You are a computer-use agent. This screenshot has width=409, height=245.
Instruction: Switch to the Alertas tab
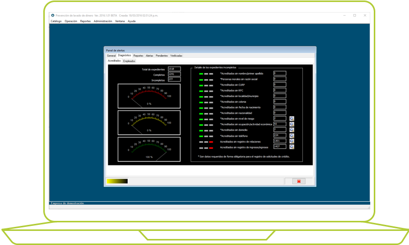coord(149,55)
